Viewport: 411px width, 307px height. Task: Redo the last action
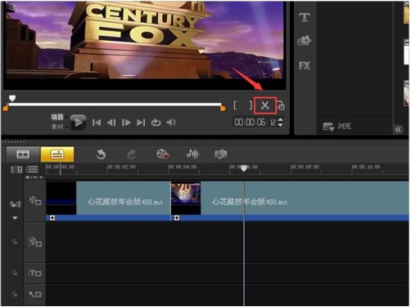132,154
